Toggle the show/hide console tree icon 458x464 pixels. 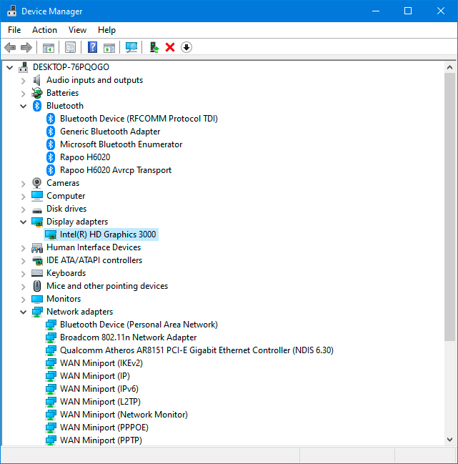tap(49, 47)
